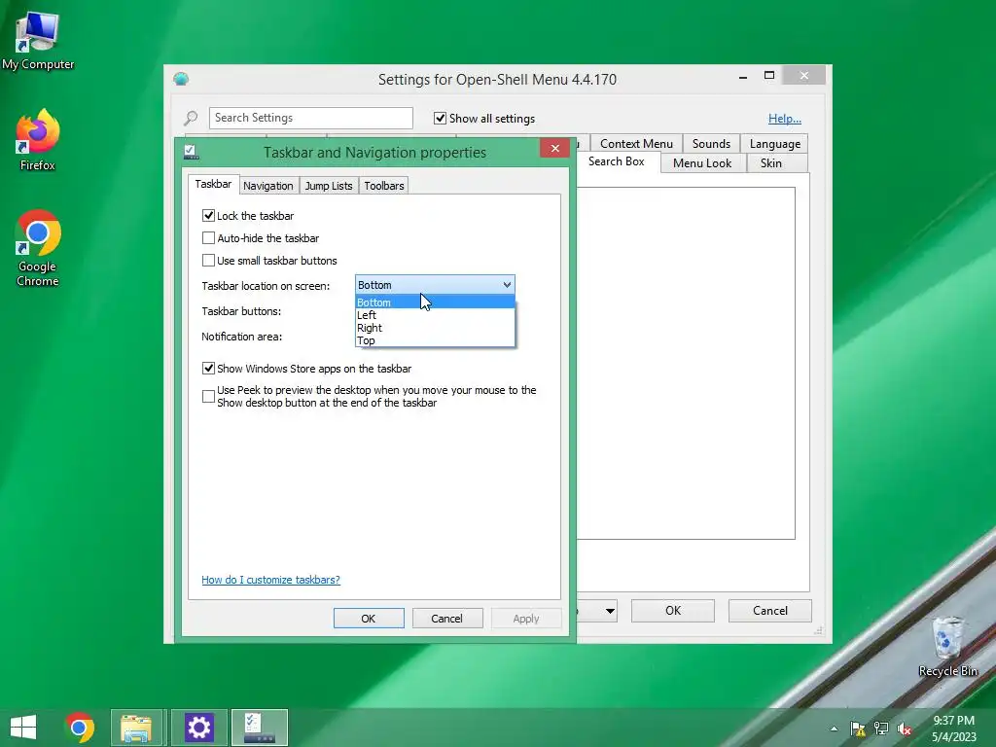Open Firefox desktop shortcut
This screenshot has height=747, width=996.
(x=38, y=140)
